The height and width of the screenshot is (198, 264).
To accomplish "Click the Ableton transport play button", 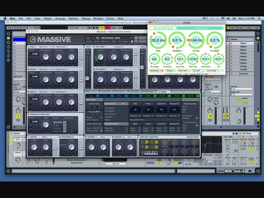I will (x=90, y=28).
